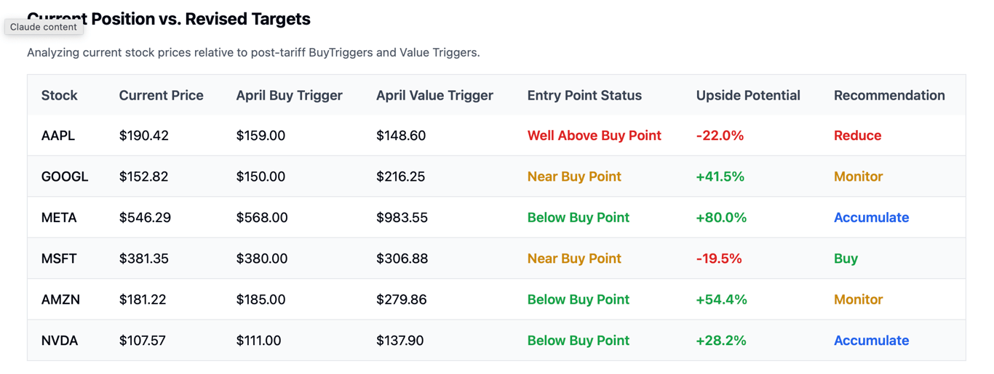
Task: Select the META stock row label
Action: click(x=59, y=218)
